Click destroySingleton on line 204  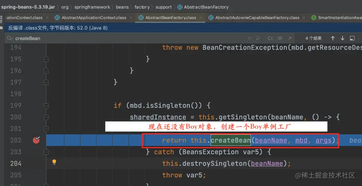[215, 163]
